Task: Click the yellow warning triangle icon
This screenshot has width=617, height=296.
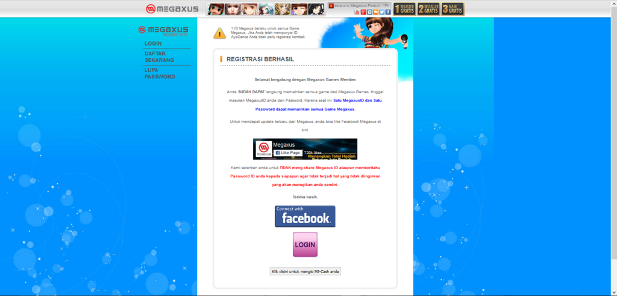Action: coord(219,33)
